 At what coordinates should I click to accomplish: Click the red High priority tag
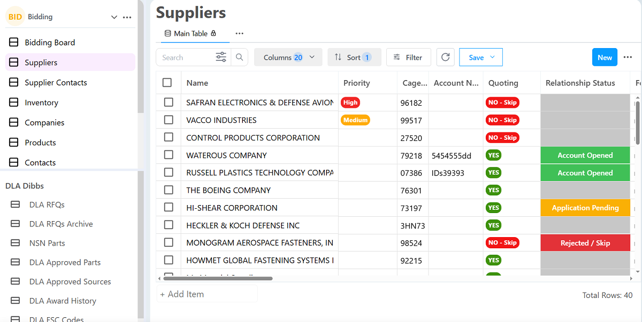click(x=350, y=102)
